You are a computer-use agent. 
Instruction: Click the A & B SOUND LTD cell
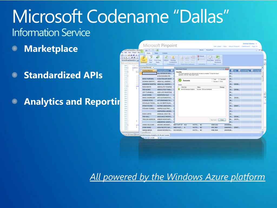[x=165, y=76]
